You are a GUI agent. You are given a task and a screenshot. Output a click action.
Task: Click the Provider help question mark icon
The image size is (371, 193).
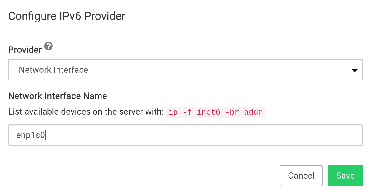coord(48,47)
